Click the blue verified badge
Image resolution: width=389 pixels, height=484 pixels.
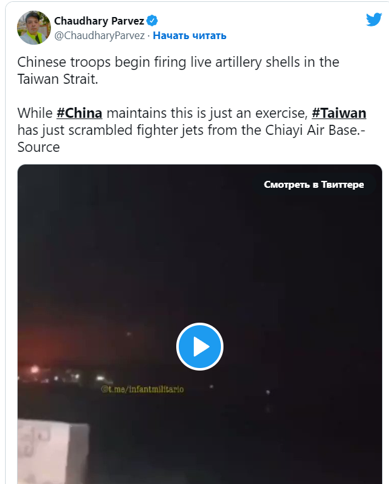152,21
